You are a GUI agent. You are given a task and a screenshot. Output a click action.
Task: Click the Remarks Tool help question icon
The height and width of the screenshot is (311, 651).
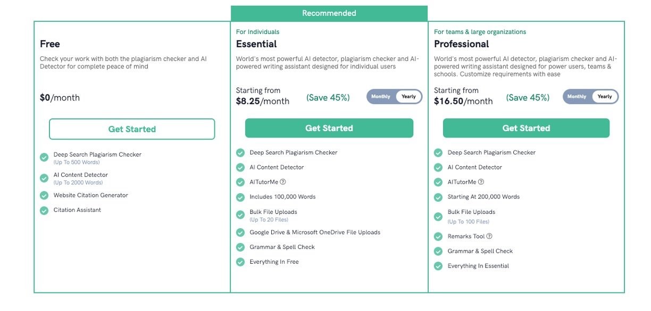point(489,236)
